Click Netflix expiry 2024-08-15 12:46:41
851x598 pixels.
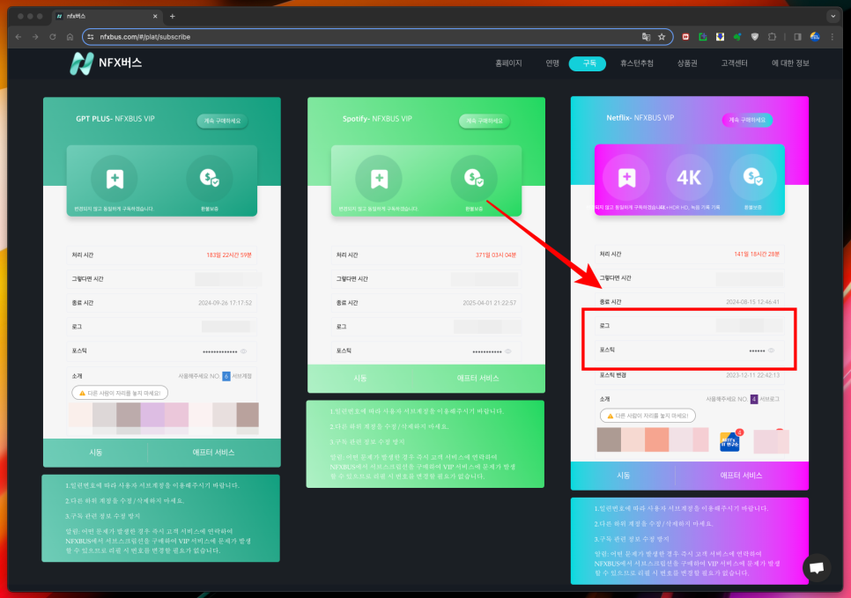tap(752, 302)
